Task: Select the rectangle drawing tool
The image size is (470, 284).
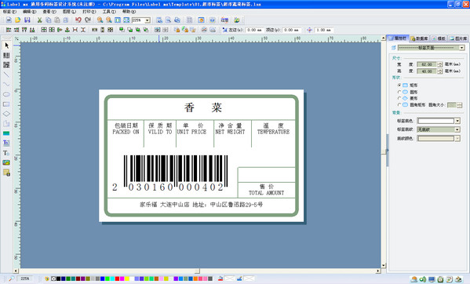Action: tap(6, 104)
